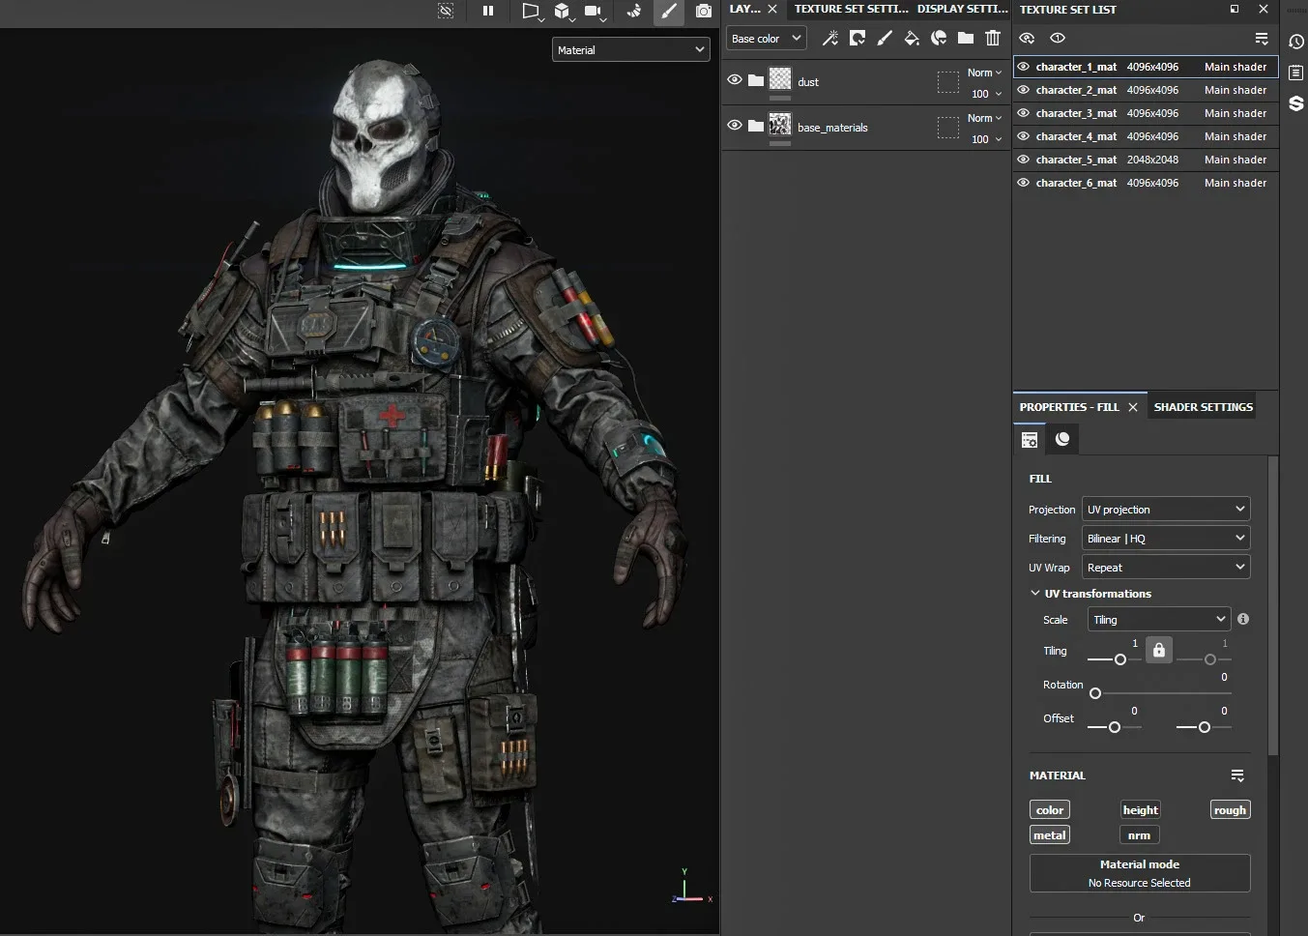Open the camera screenshot icon in viewport toolbar
The width and height of the screenshot is (1308, 936).
point(704,12)
